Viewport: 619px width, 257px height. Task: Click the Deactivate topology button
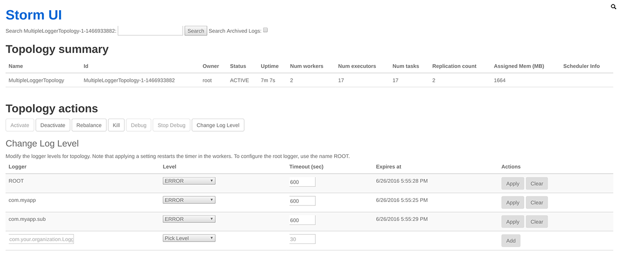coord(53,125)
